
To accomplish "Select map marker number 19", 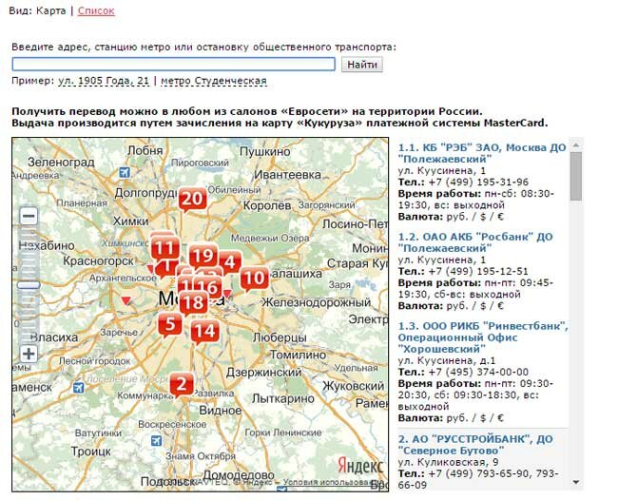I will [x=203, y=257].
